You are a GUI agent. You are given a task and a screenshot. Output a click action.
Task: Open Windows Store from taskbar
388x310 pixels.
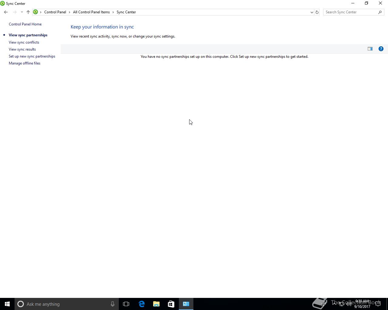click(171, 304)
